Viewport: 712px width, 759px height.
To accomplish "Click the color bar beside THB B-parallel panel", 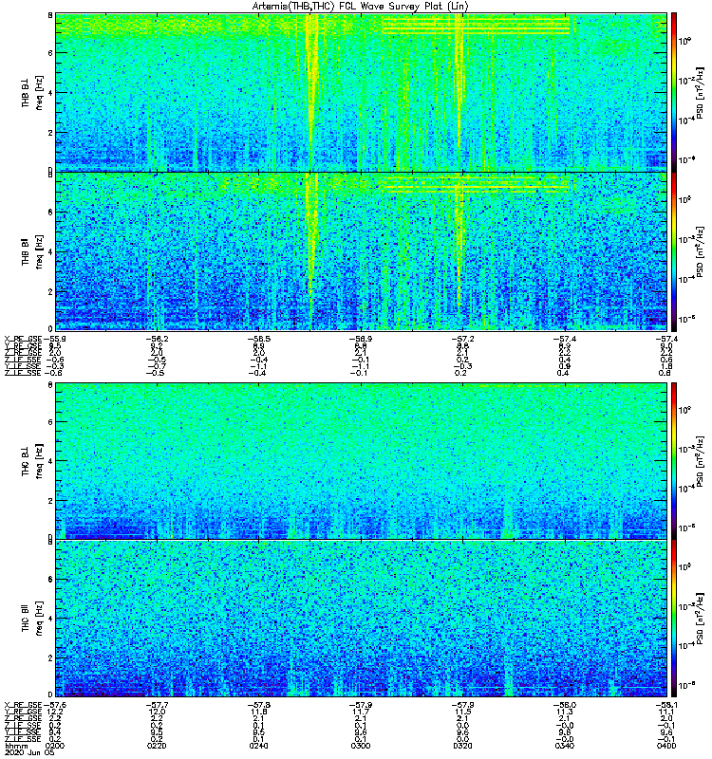I will pyautogui.click(x=674, y=251).
